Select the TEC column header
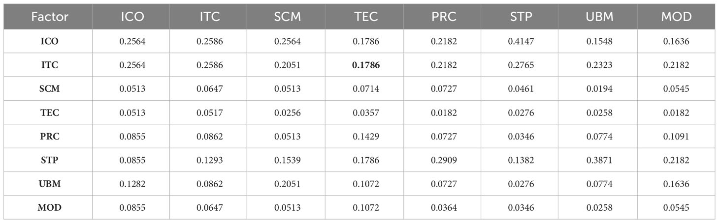The width and height of the screenshot is (719, 223). tap(366, 17)
